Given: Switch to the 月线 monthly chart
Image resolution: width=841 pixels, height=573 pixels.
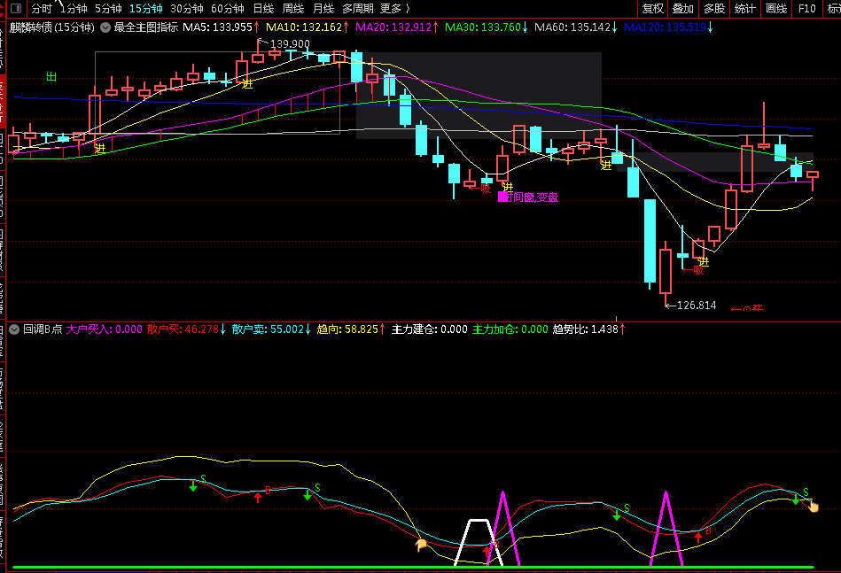Looking at the screenshot, I should pos(323,9).
